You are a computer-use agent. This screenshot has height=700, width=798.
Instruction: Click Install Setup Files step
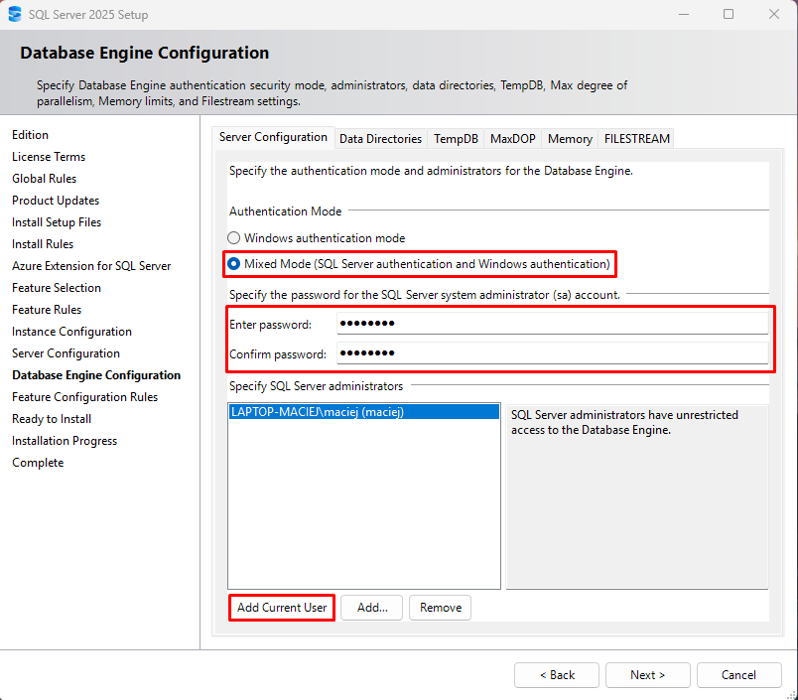57,222
